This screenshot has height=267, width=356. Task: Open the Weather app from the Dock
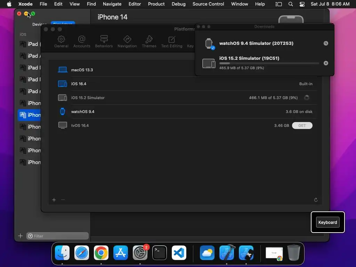pyautogui.click(x=207, y=253)
